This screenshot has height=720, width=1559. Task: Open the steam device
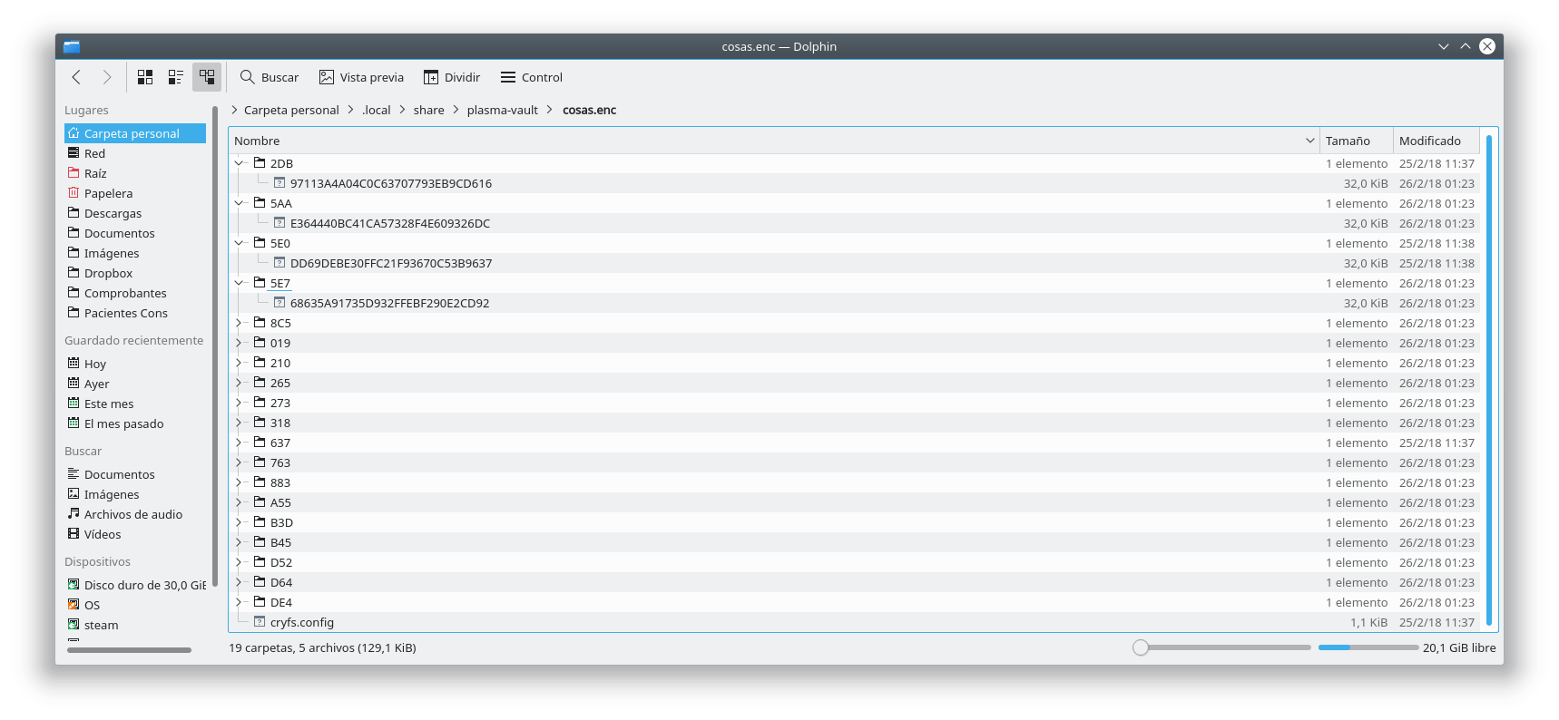click(x=135, y=625)
